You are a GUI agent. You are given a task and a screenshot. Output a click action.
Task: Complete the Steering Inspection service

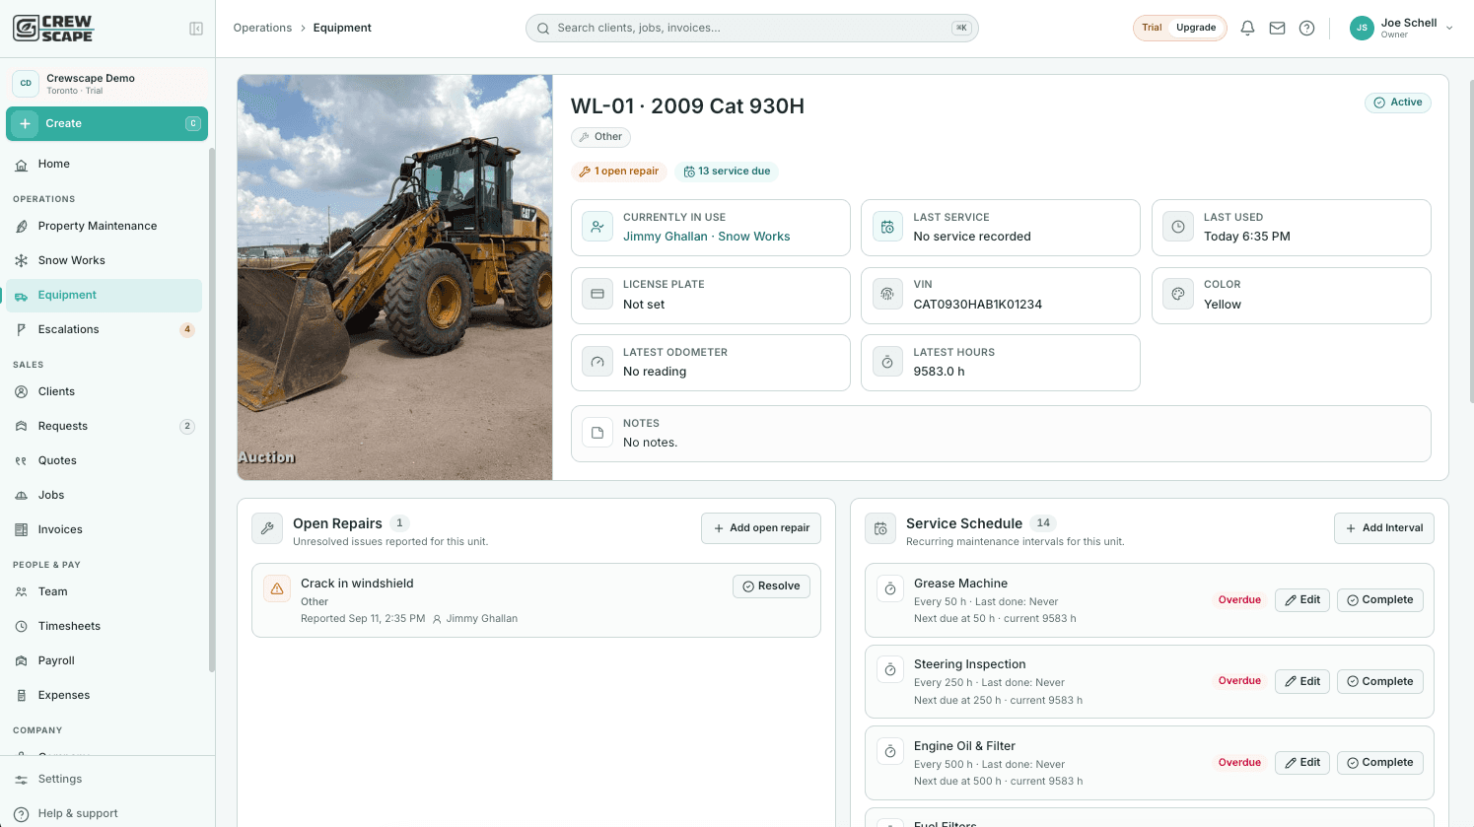click(x=1380, y=681)
